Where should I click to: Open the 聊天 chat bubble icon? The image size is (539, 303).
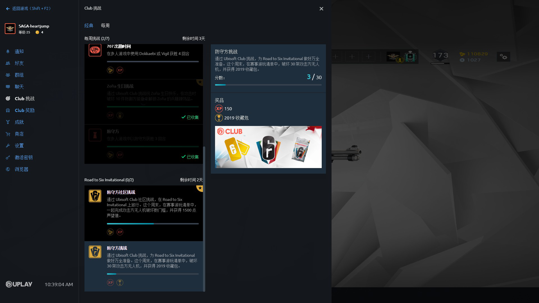[x=8, y=87]
